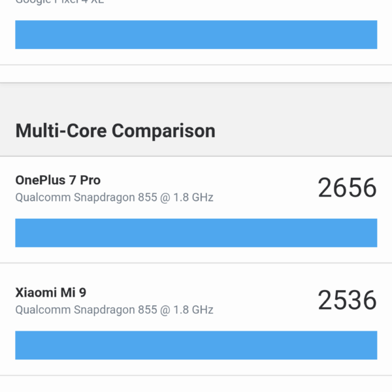
Task: Click the 2656 multi-core score
Action: (x=347, y=188)
